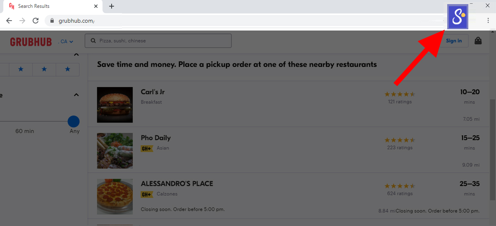Open the Carl's Jr restaurant link
The height and width of the screenshot is (226, 496).
tap(153, 92)
